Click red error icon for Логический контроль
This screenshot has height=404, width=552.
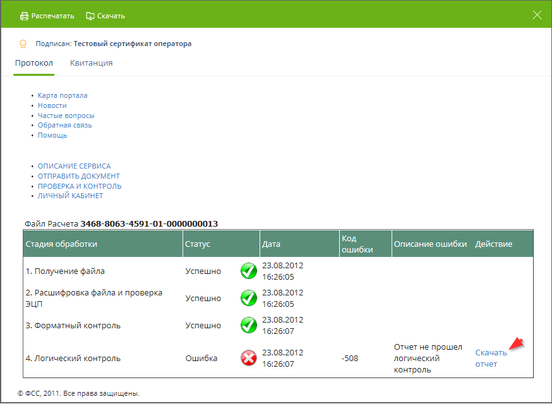click(x=249, y=358)
